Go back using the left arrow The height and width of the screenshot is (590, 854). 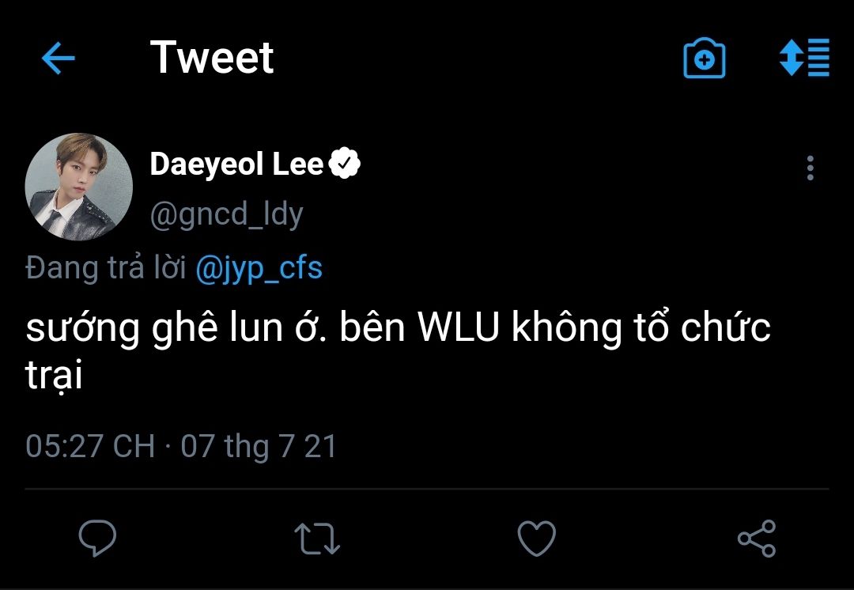[58, 59]
